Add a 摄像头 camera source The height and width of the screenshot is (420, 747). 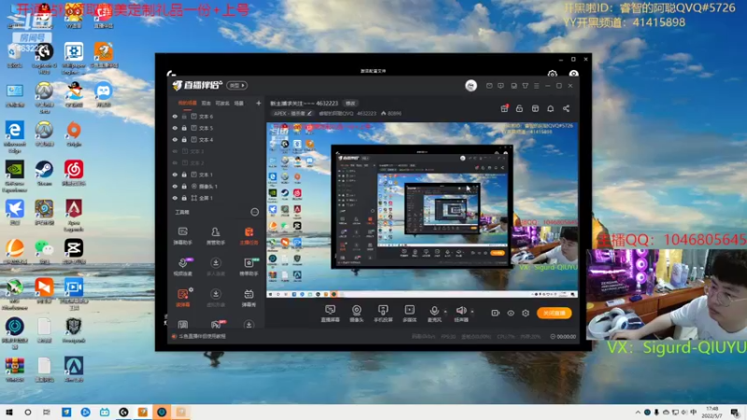coord(357,314)
